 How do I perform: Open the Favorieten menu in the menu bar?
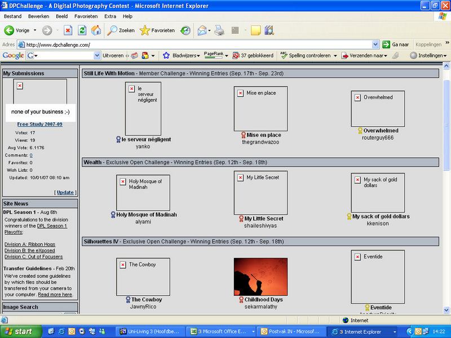coord(86,16)
